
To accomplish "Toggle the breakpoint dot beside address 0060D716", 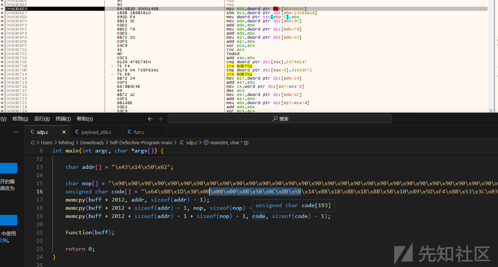I will click(x=3, y=78).
